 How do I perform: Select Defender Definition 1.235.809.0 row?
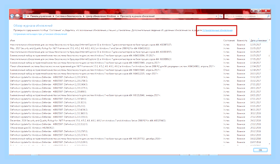(x=139, y=92)
